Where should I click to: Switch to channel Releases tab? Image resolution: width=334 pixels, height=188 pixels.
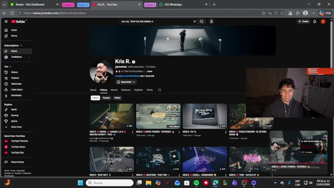coord(126,90)
